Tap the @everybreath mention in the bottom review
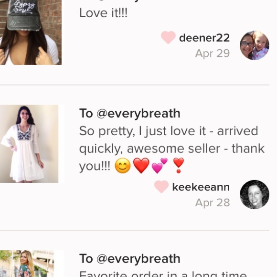 (x=138, y=259)
